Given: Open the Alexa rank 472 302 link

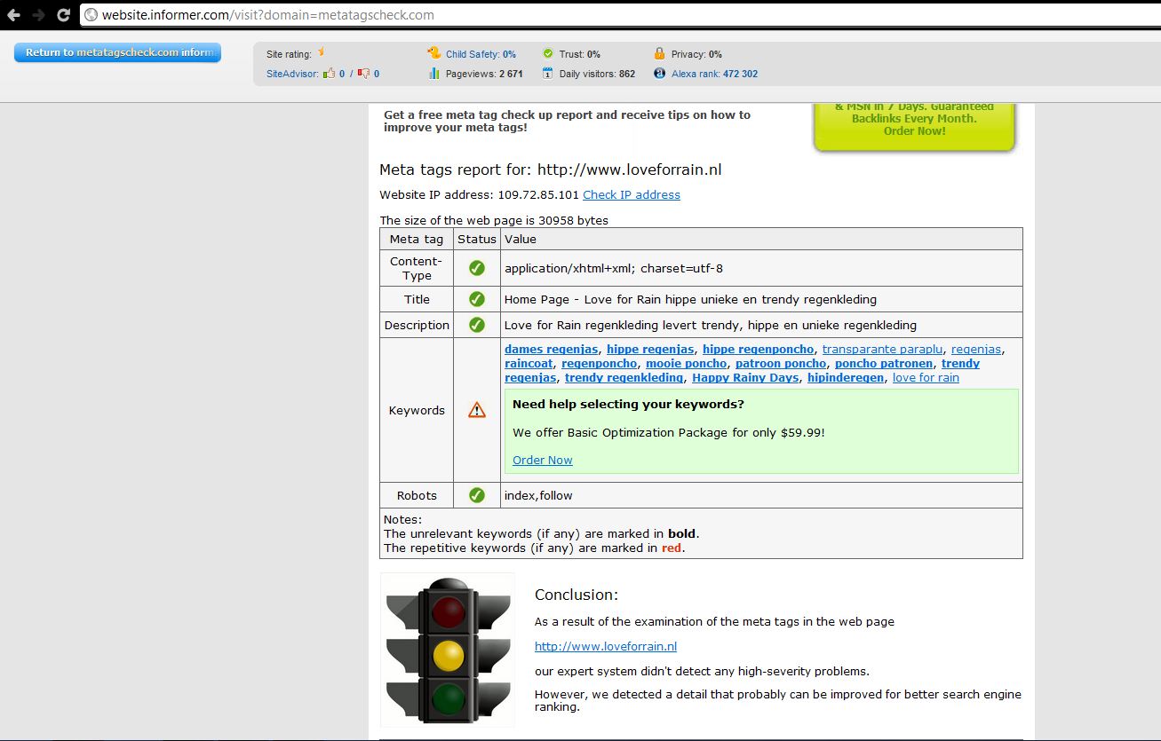Looking at the screenshot, I should (x=714, y=74).
